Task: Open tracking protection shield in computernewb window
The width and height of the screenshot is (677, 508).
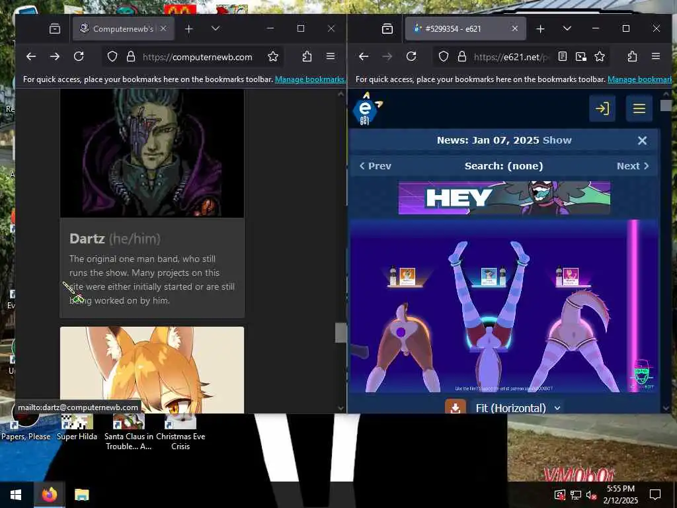Action: click(x=112, y=57)
